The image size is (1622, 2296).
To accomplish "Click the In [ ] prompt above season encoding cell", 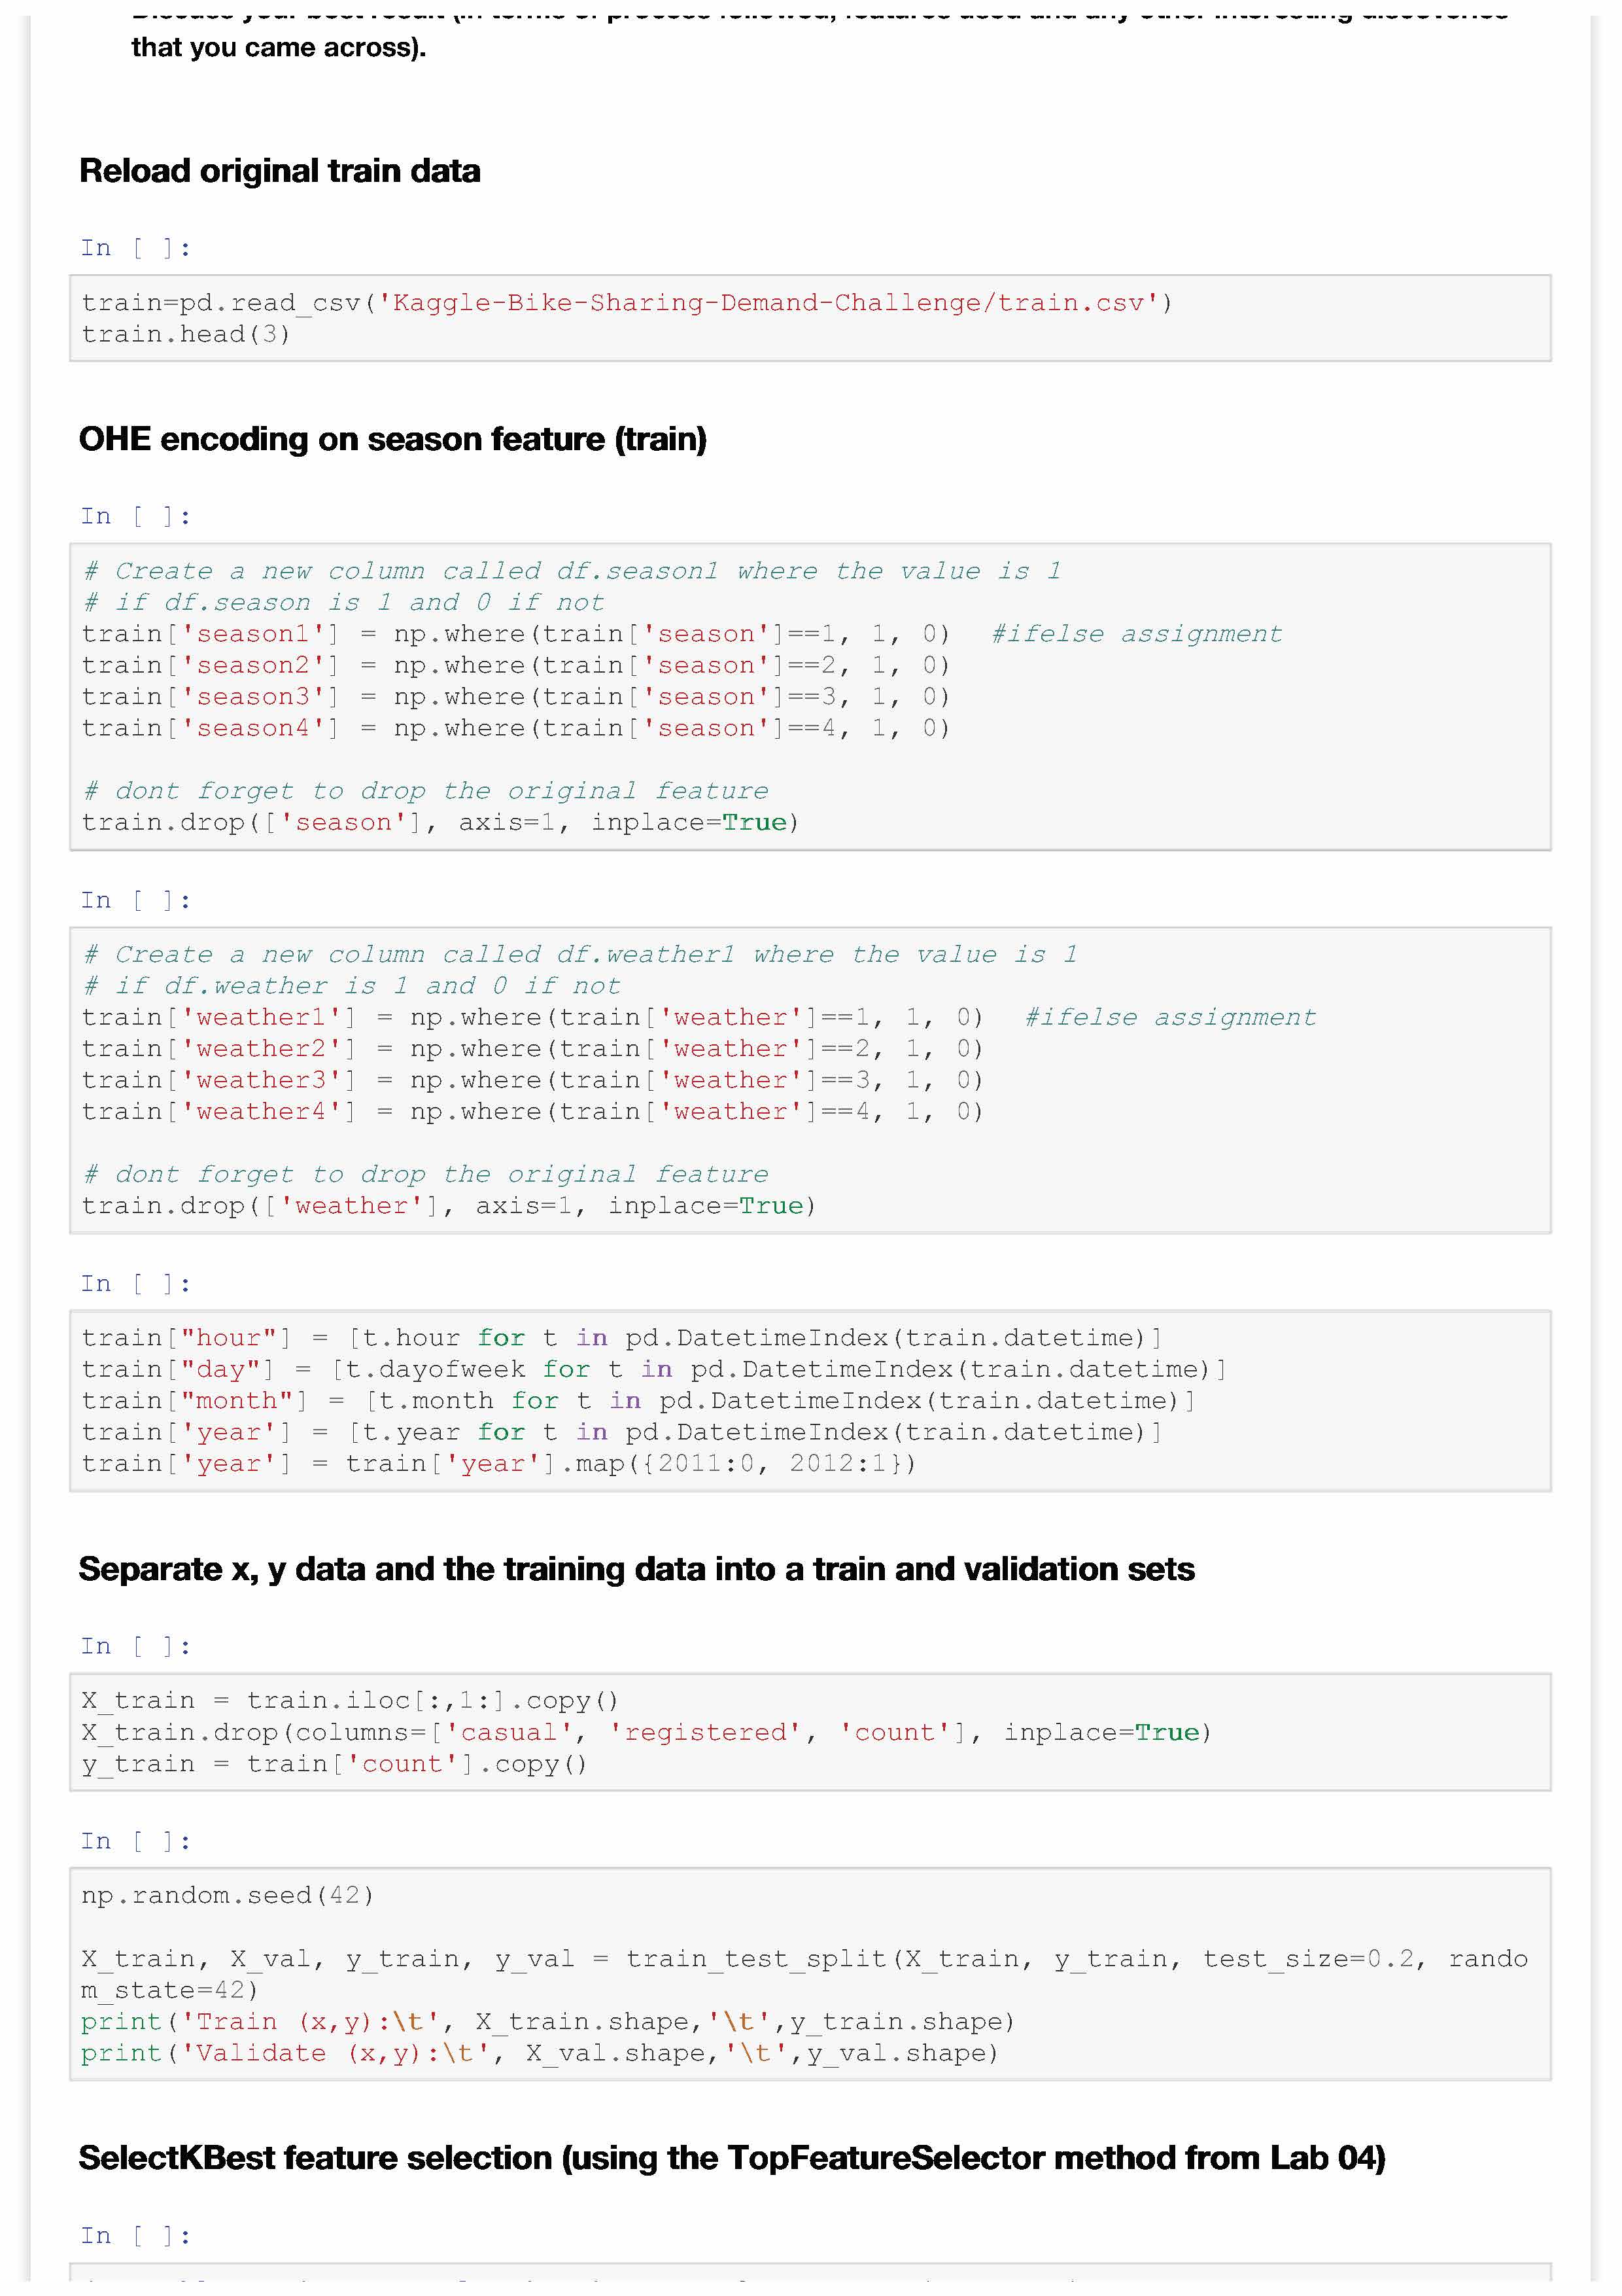I will [135, 516].
